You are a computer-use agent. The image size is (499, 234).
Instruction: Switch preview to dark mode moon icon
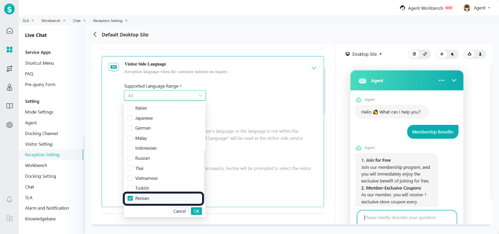tap(452, 54)
